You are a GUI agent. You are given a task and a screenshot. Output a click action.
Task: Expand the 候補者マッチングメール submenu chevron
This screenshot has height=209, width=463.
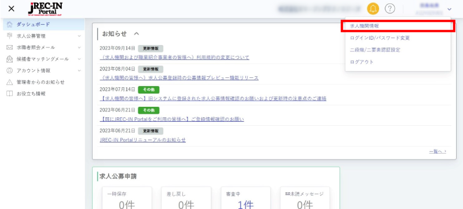pos(79,59)
